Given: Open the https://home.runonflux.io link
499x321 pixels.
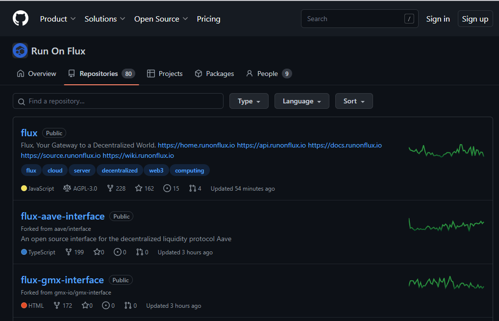Looking at the screenshot, I should 197,145.
